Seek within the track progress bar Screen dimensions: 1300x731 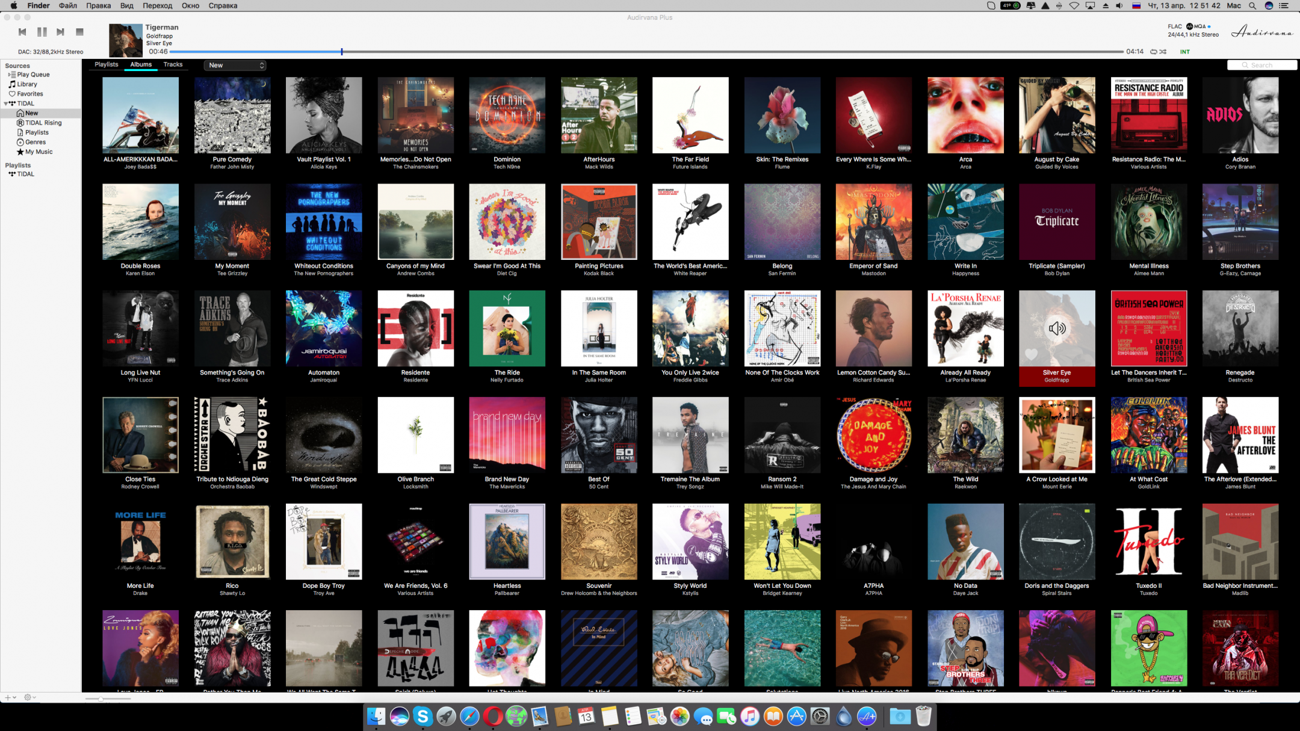(x=647, y=52)
